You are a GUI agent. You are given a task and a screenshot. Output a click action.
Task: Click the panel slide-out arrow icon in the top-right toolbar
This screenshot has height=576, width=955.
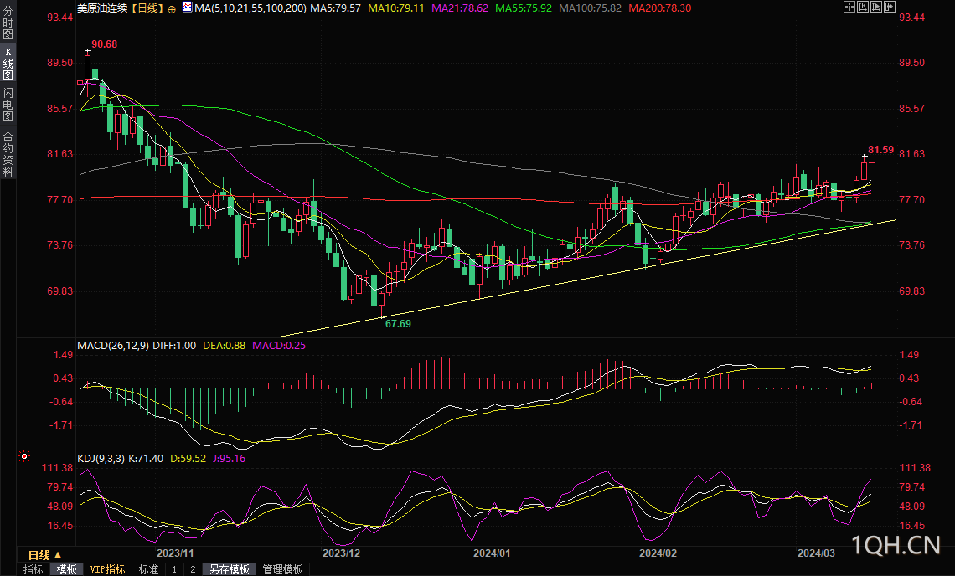(x=889, y=7)
